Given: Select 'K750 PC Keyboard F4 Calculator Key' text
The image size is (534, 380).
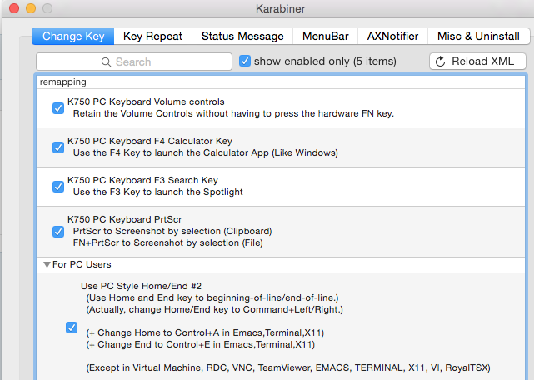Looking at the screenshot, I should pos(150,141).
